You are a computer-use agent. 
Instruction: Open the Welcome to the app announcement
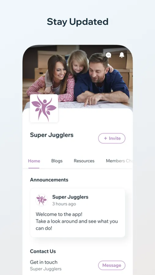[77, 213]
